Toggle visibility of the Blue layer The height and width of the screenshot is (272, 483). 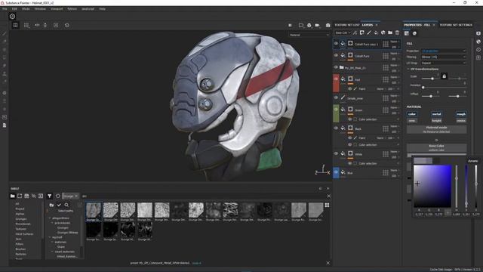pos(336,172)
